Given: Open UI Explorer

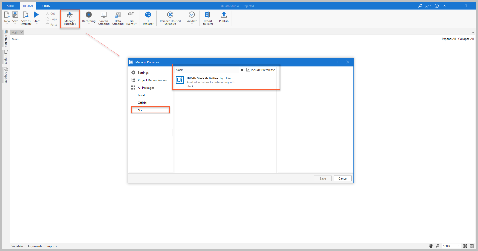Looking at the screenshot, I should 148,18.
